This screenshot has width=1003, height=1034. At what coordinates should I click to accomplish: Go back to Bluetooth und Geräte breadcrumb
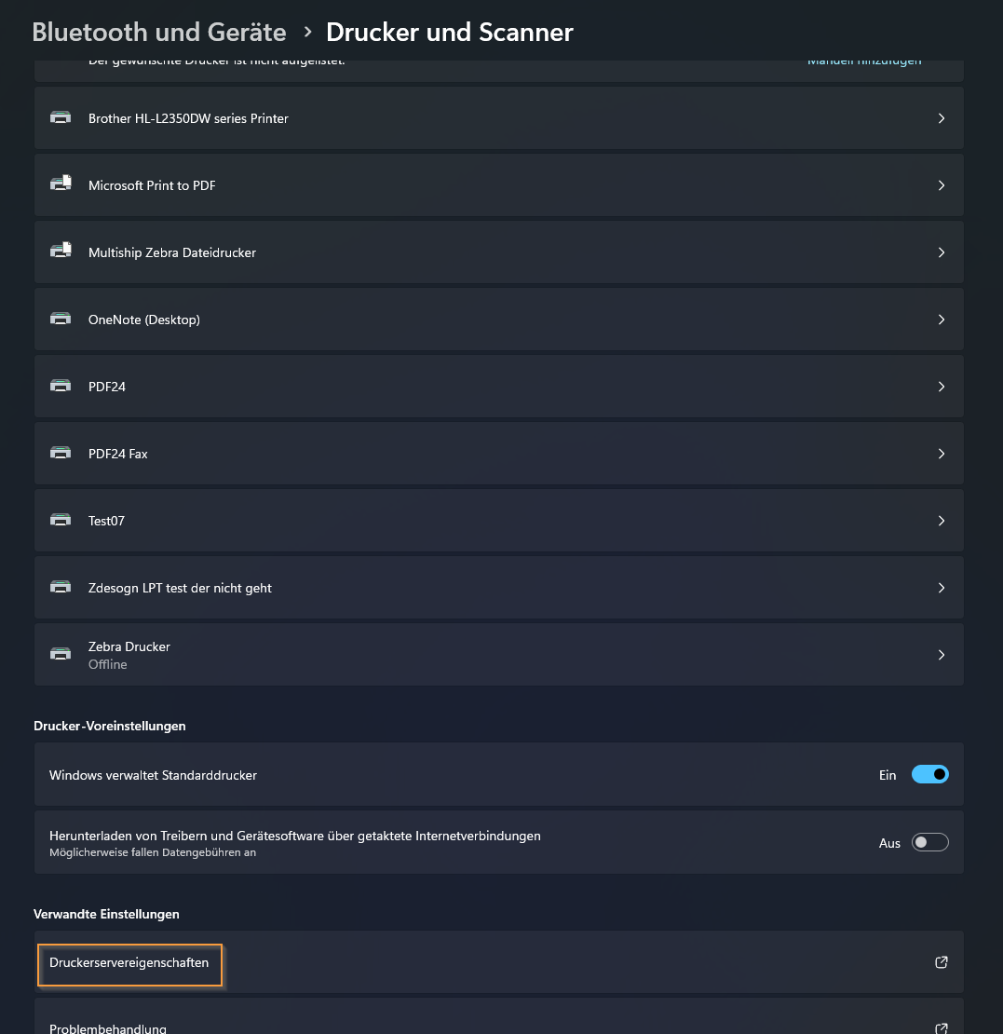(159, 32)
